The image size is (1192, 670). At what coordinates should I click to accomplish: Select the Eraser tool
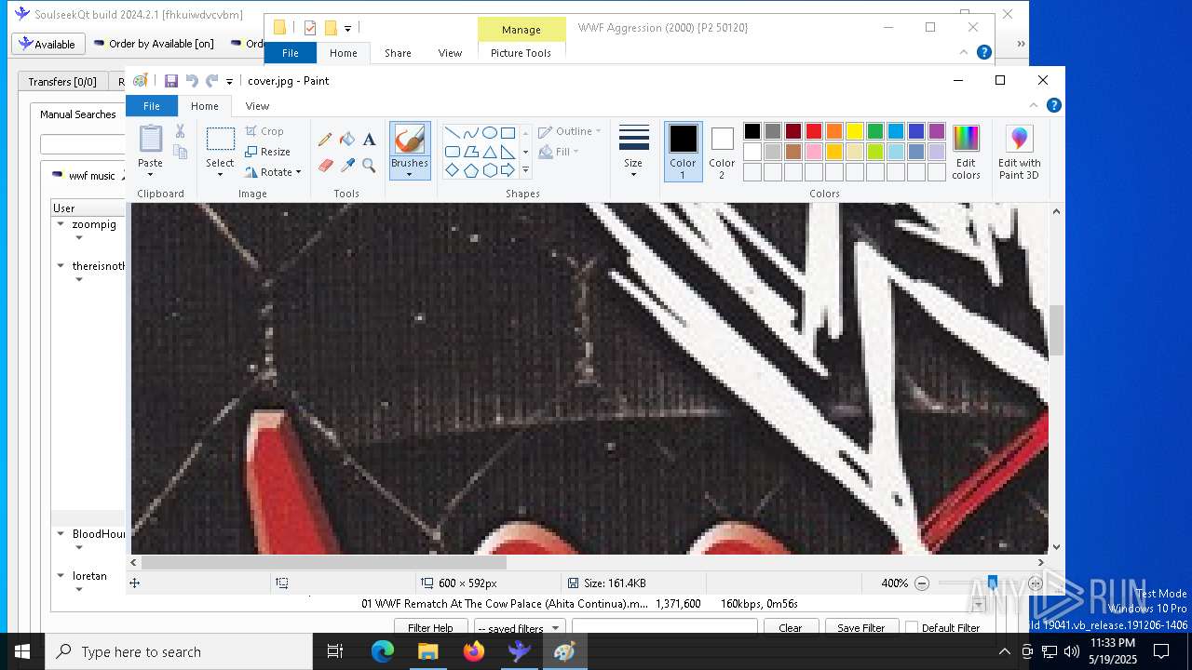[x=325, y=166]
